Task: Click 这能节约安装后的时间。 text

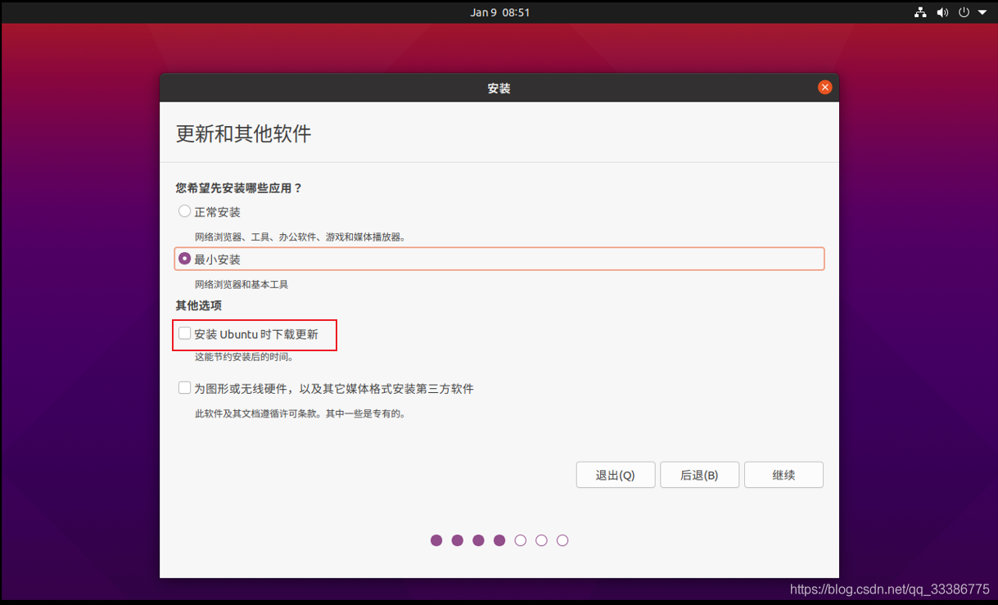Action: point(244,357)
